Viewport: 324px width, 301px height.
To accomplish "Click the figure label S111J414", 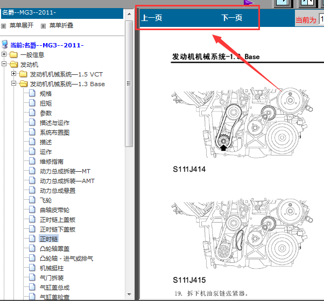I will point(189,169).
